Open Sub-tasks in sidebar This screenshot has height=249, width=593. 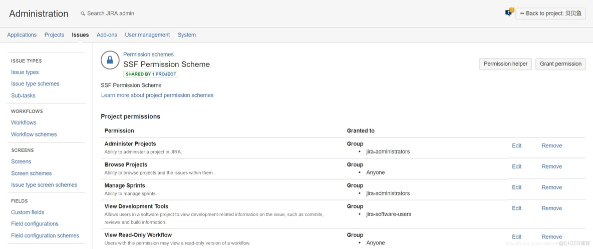pos(23,95)
